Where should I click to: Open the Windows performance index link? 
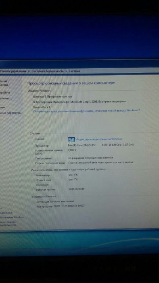coord(99,139)
